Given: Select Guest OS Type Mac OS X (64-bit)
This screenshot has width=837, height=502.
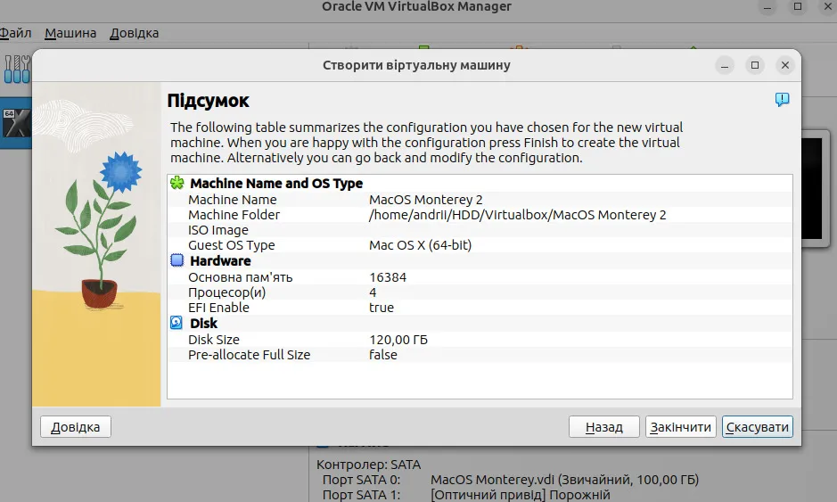Looking at the screenshot, I should click(x=420, y=245).
